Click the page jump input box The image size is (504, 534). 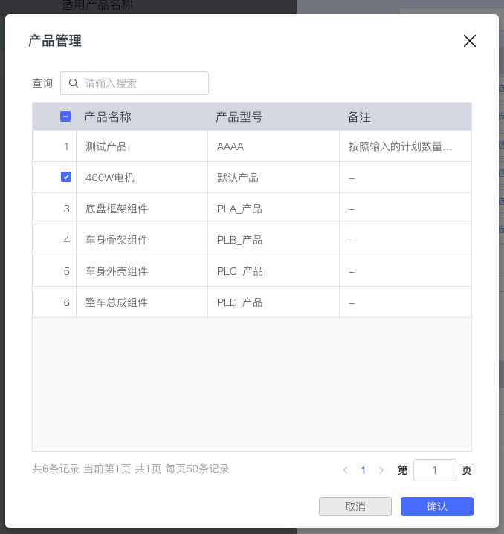click(434, 470)
